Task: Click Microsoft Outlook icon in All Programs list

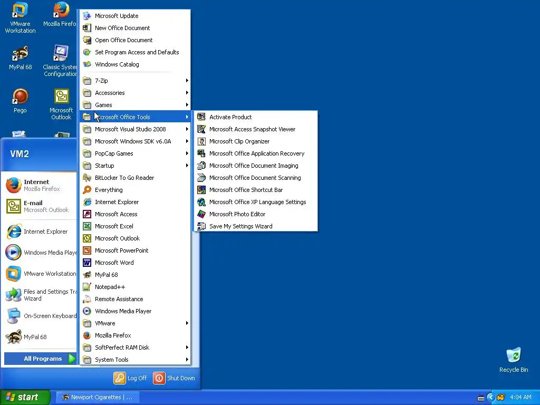Action: (x=87, y=238)
